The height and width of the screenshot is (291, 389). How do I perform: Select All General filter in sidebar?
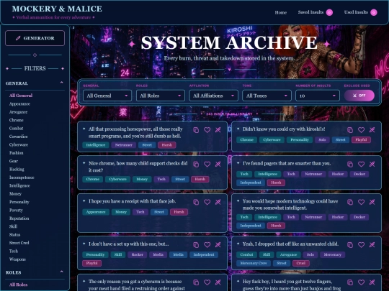[21, 96]
